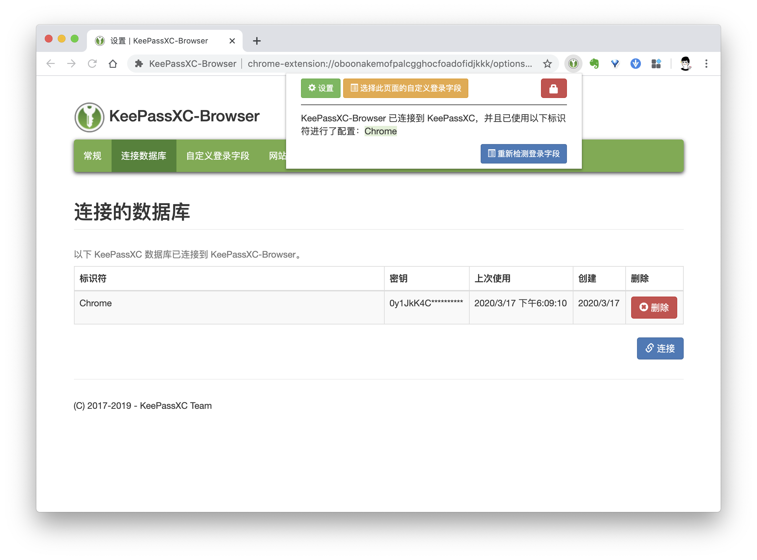The image size is (757, 560).
Task: Open the 连接数据库 tab
Action: coord(144,156)
